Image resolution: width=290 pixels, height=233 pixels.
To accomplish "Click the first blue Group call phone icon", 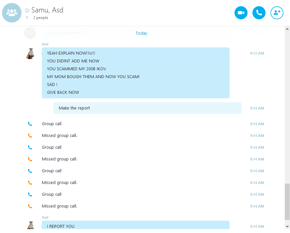I will (30, 124).
